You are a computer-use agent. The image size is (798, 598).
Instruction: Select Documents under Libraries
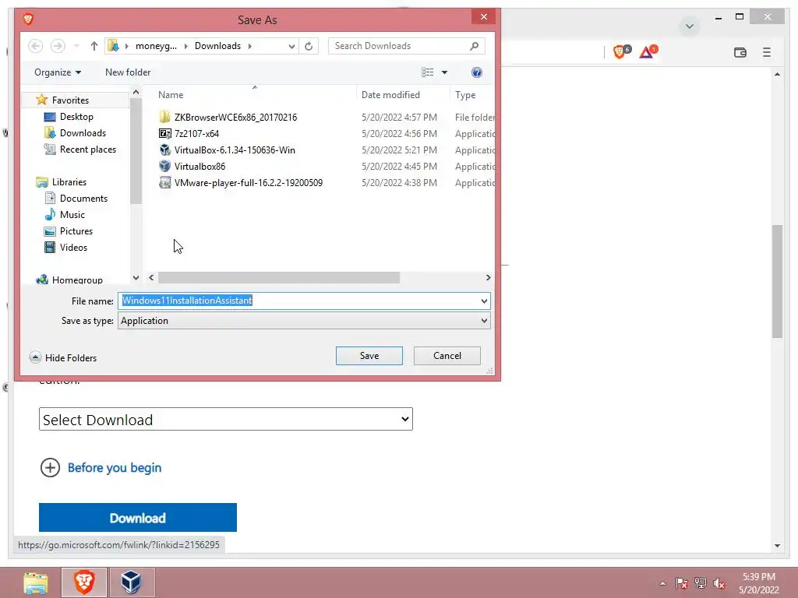point(83,199)
